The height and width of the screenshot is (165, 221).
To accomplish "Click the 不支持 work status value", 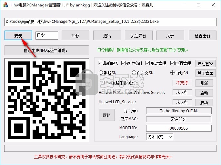I will (182, 83).
